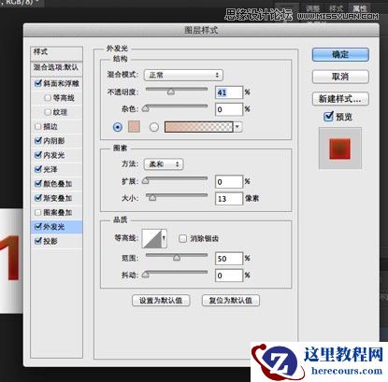Toggle 光泽 checkbox
The height and width of the screenshot is (382, 388).
(x=38, y=169)
